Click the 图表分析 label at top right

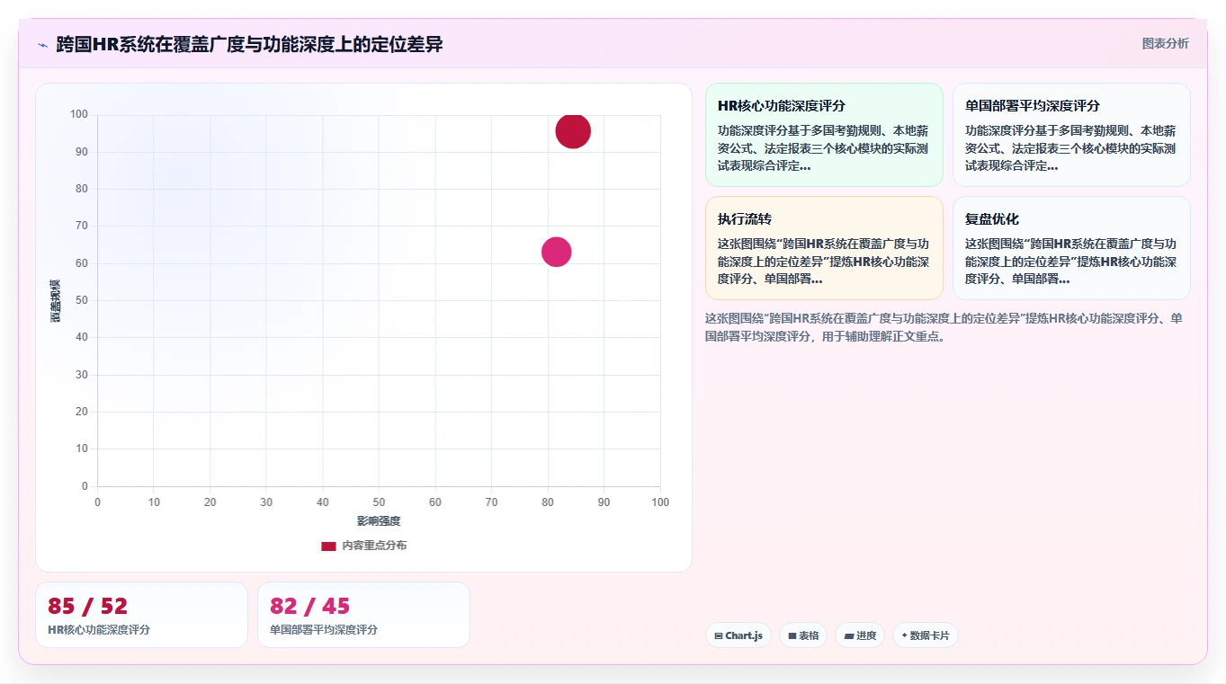[x=1165, y=43]
